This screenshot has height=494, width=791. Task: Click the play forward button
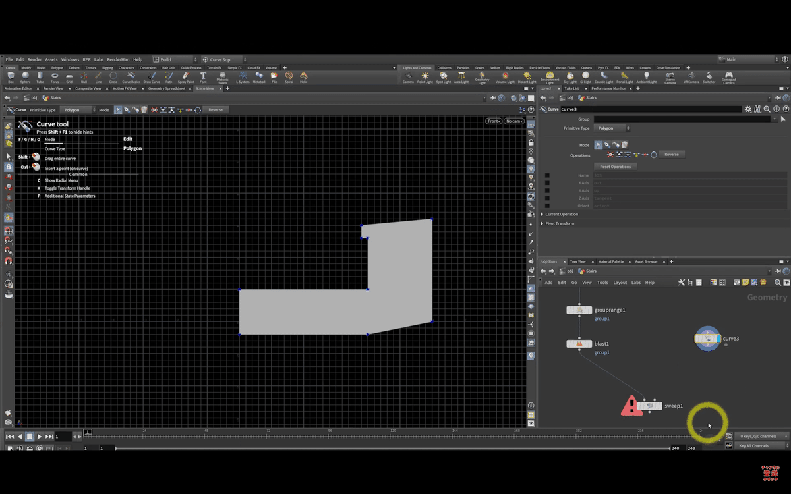coord(40,436)
